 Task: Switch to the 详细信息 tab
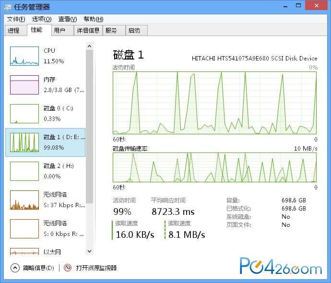point(88,31)
